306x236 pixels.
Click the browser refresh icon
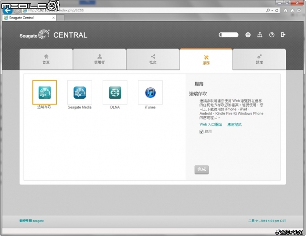277,10
